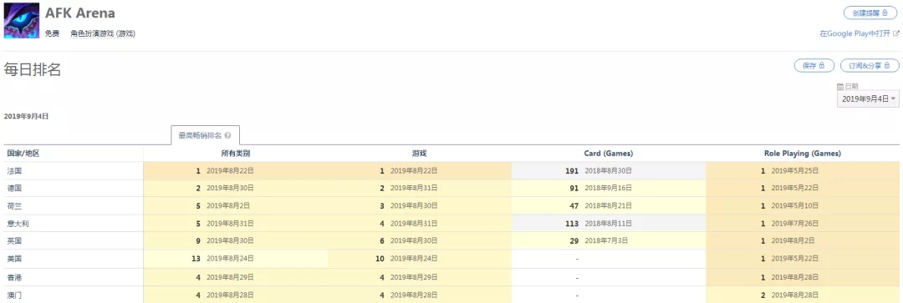
Task: Click the Role Playing (Games) column header
Action: pyautogui.click(x=802, y=154)
